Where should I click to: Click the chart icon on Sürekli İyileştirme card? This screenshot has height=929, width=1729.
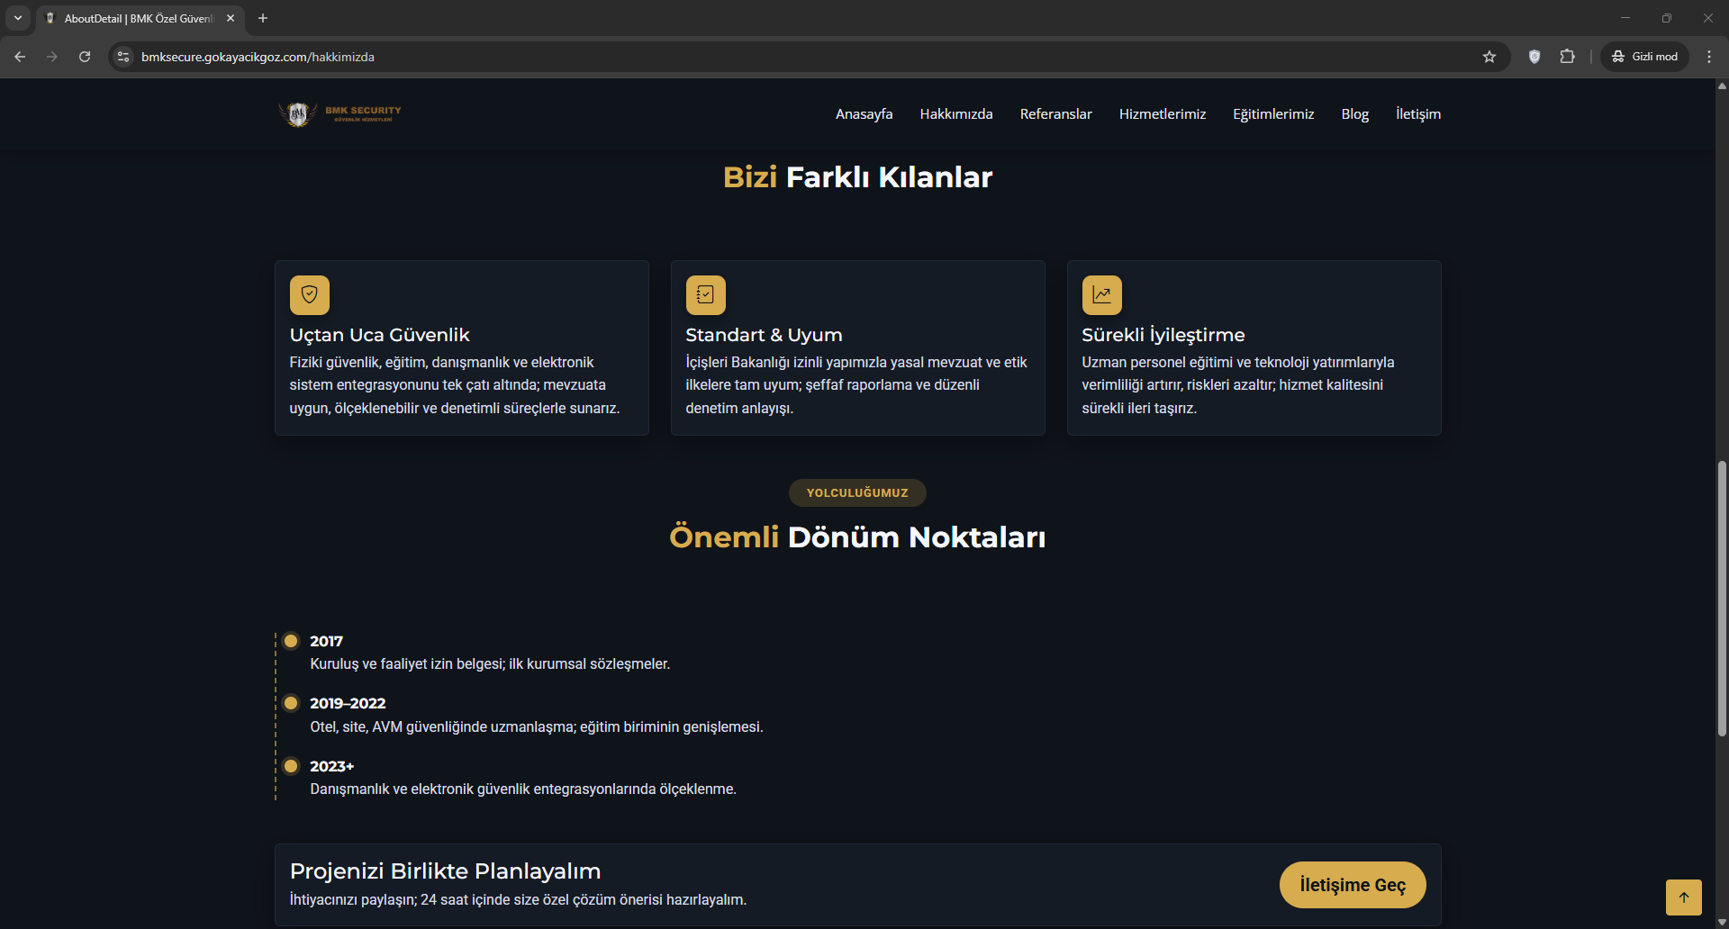coord(1101,295)
